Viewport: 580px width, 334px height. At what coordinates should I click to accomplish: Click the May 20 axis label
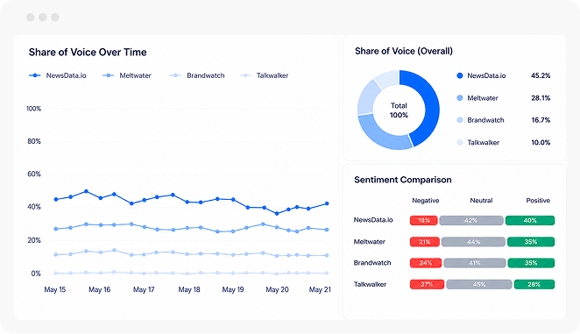(x=277, y=289)
